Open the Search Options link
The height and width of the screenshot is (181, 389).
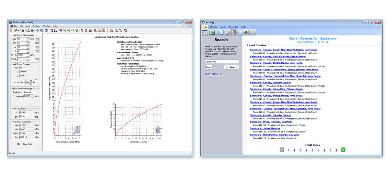[214, 74]
